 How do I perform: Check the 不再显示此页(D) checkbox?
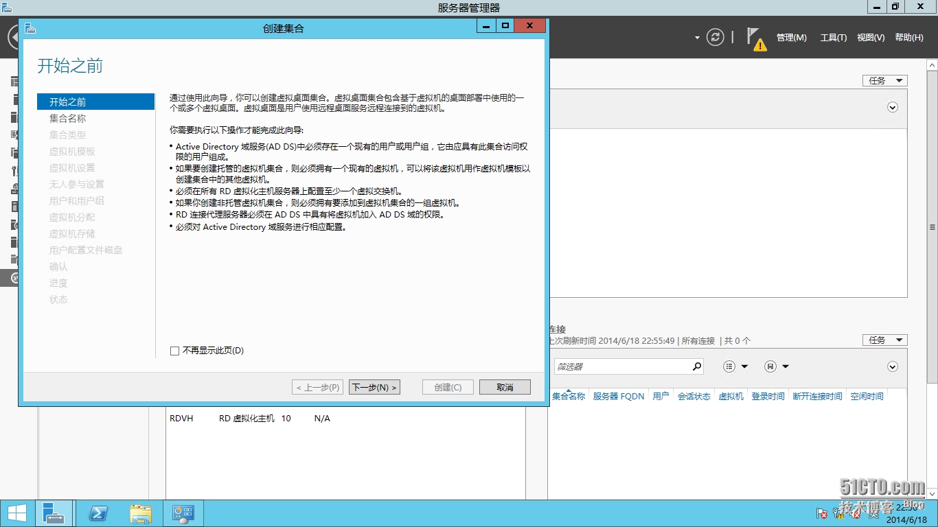174,351
